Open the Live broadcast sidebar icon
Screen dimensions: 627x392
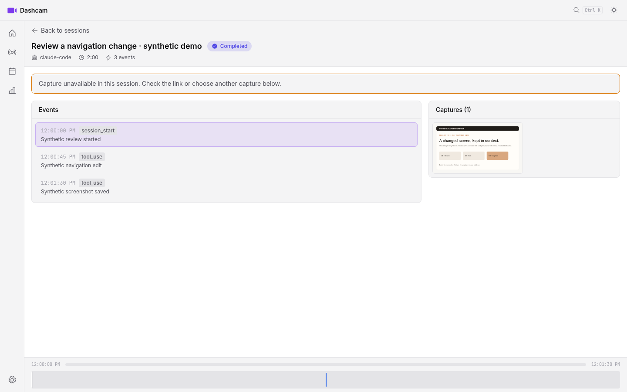[12, 52]
